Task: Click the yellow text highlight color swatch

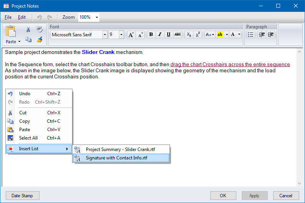Action: (220, 34)
